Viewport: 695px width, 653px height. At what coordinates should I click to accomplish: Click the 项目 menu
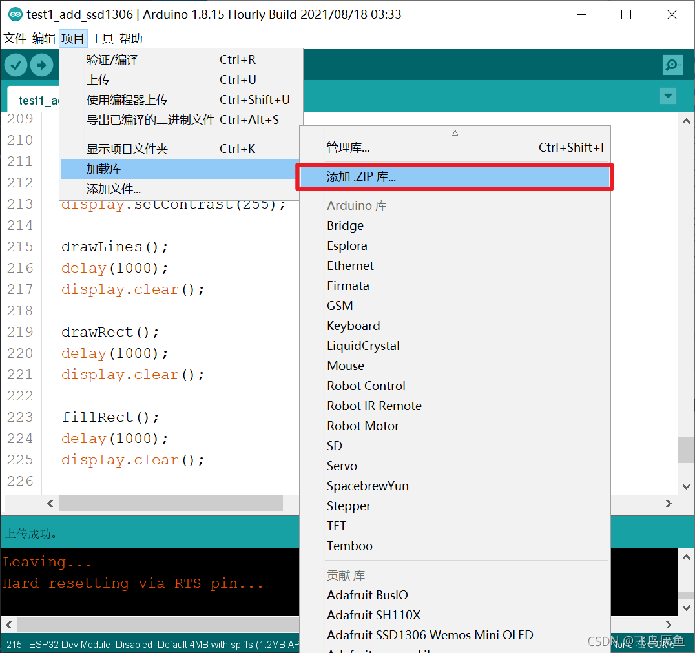click(73, 39)
